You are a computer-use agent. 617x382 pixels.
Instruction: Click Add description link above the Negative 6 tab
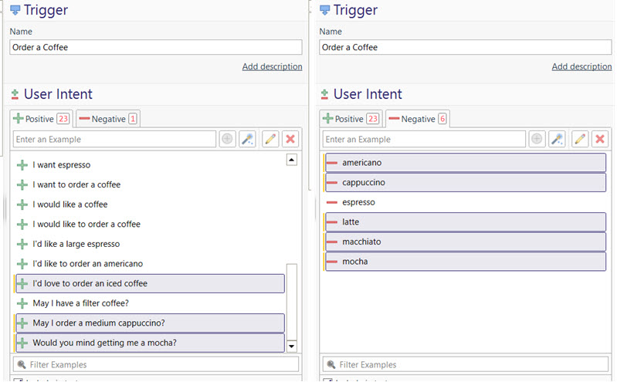click(x=581, y=67)
